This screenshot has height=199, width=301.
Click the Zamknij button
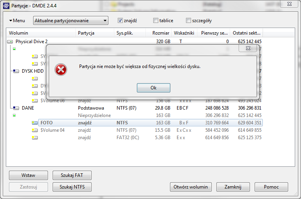click(233, 187)
